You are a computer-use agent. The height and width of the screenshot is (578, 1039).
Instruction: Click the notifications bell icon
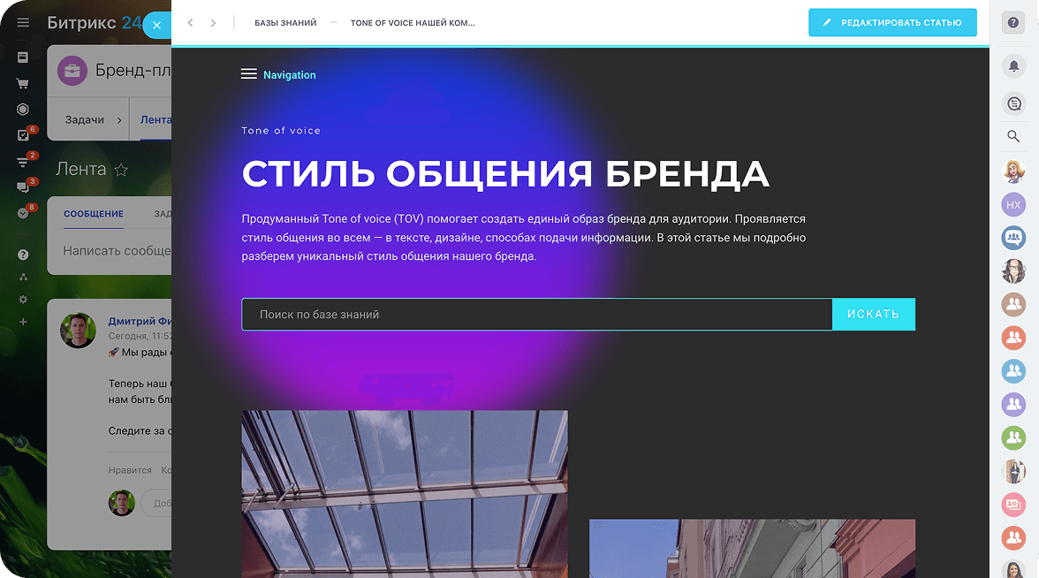(x=1013, y=65)
